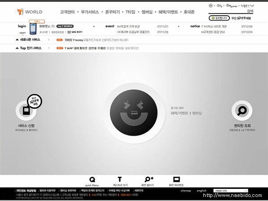Click in the search input field
This screenshot has width=268, height=201.
[x=227, y=11]
